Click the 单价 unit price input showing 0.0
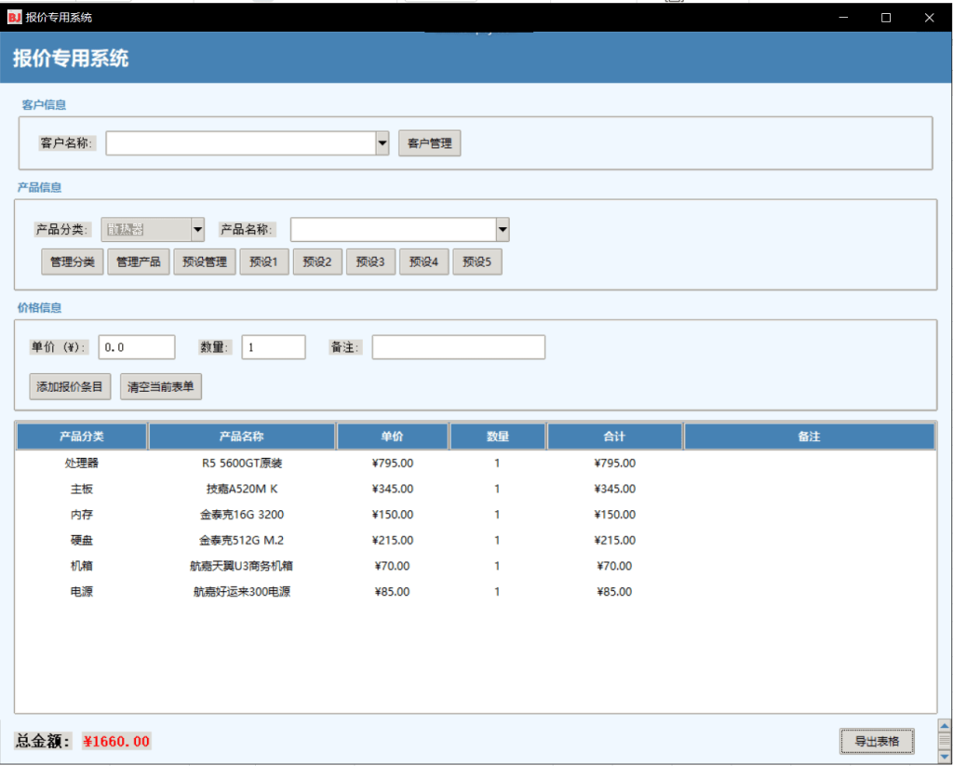 137,346
